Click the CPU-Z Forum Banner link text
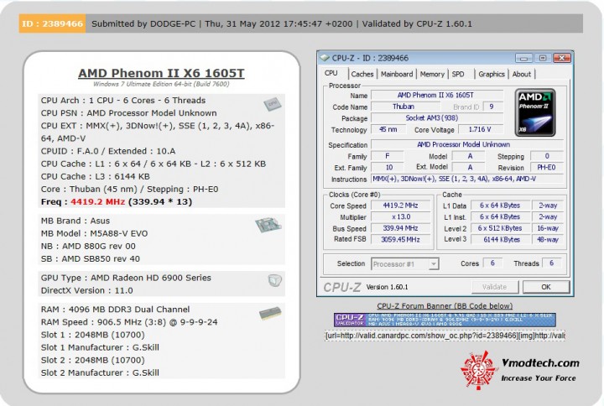604x406 pixels. [445, 306]
